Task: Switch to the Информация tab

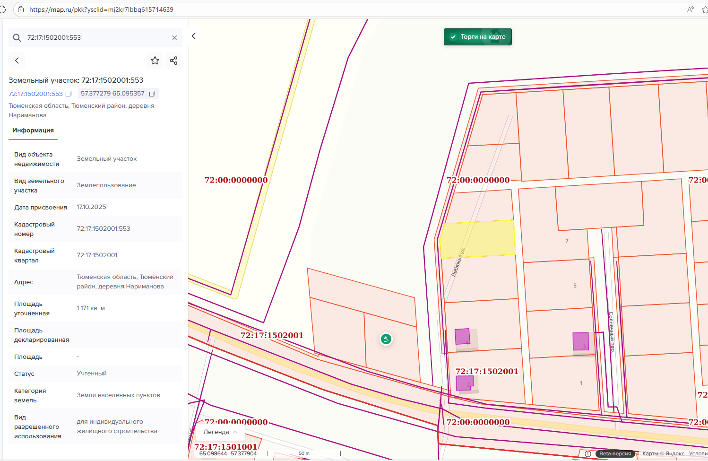Action: pos(33,130)
